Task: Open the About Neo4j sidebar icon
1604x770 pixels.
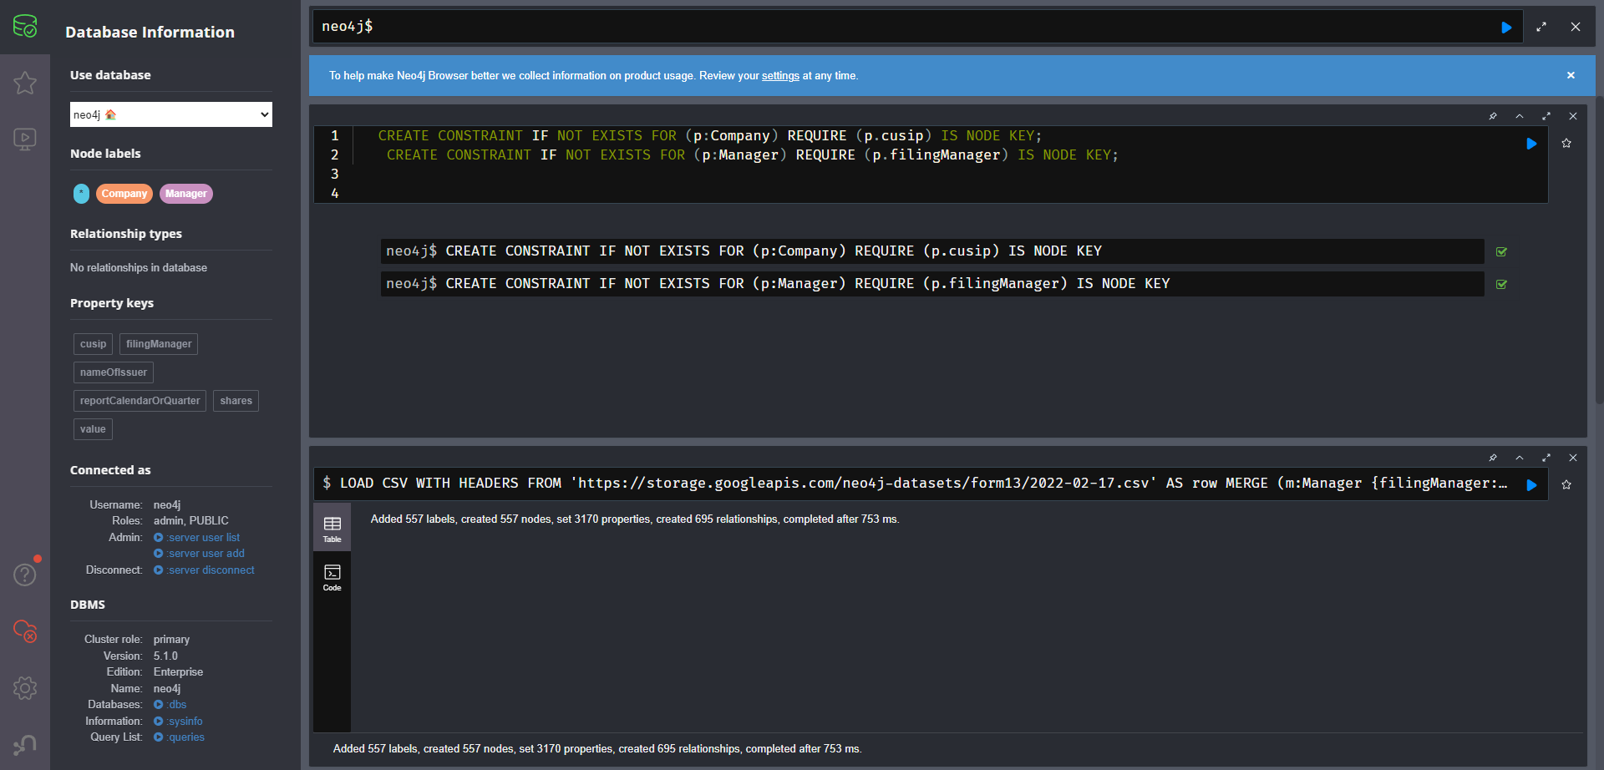Action: click(x=25, y=744)
